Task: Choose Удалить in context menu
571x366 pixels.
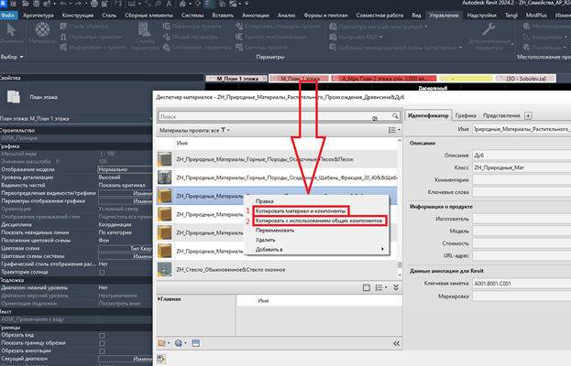Action: (x=265, y=240)
